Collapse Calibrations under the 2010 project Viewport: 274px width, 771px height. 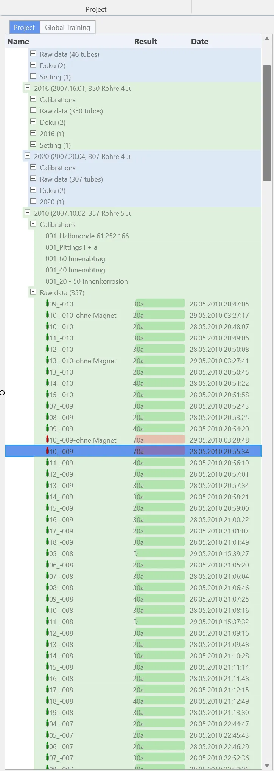click(33, 224)
